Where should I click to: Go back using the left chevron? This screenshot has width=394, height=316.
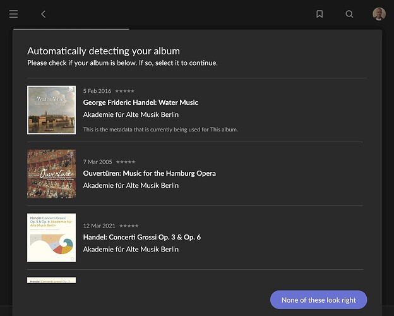pyautogui.click(x=43, y=14)
